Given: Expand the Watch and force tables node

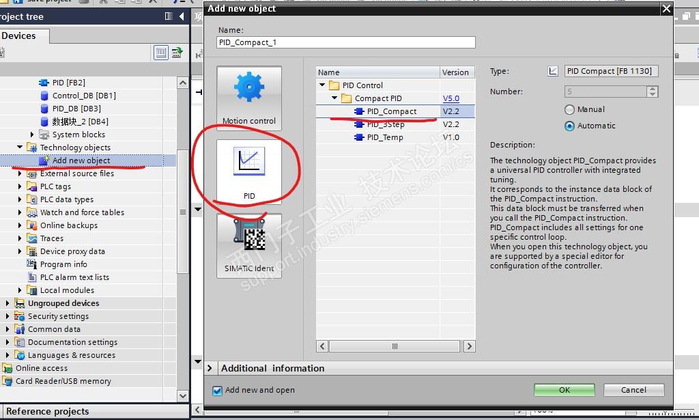Looking at the screenshot, I should [20, 212].
